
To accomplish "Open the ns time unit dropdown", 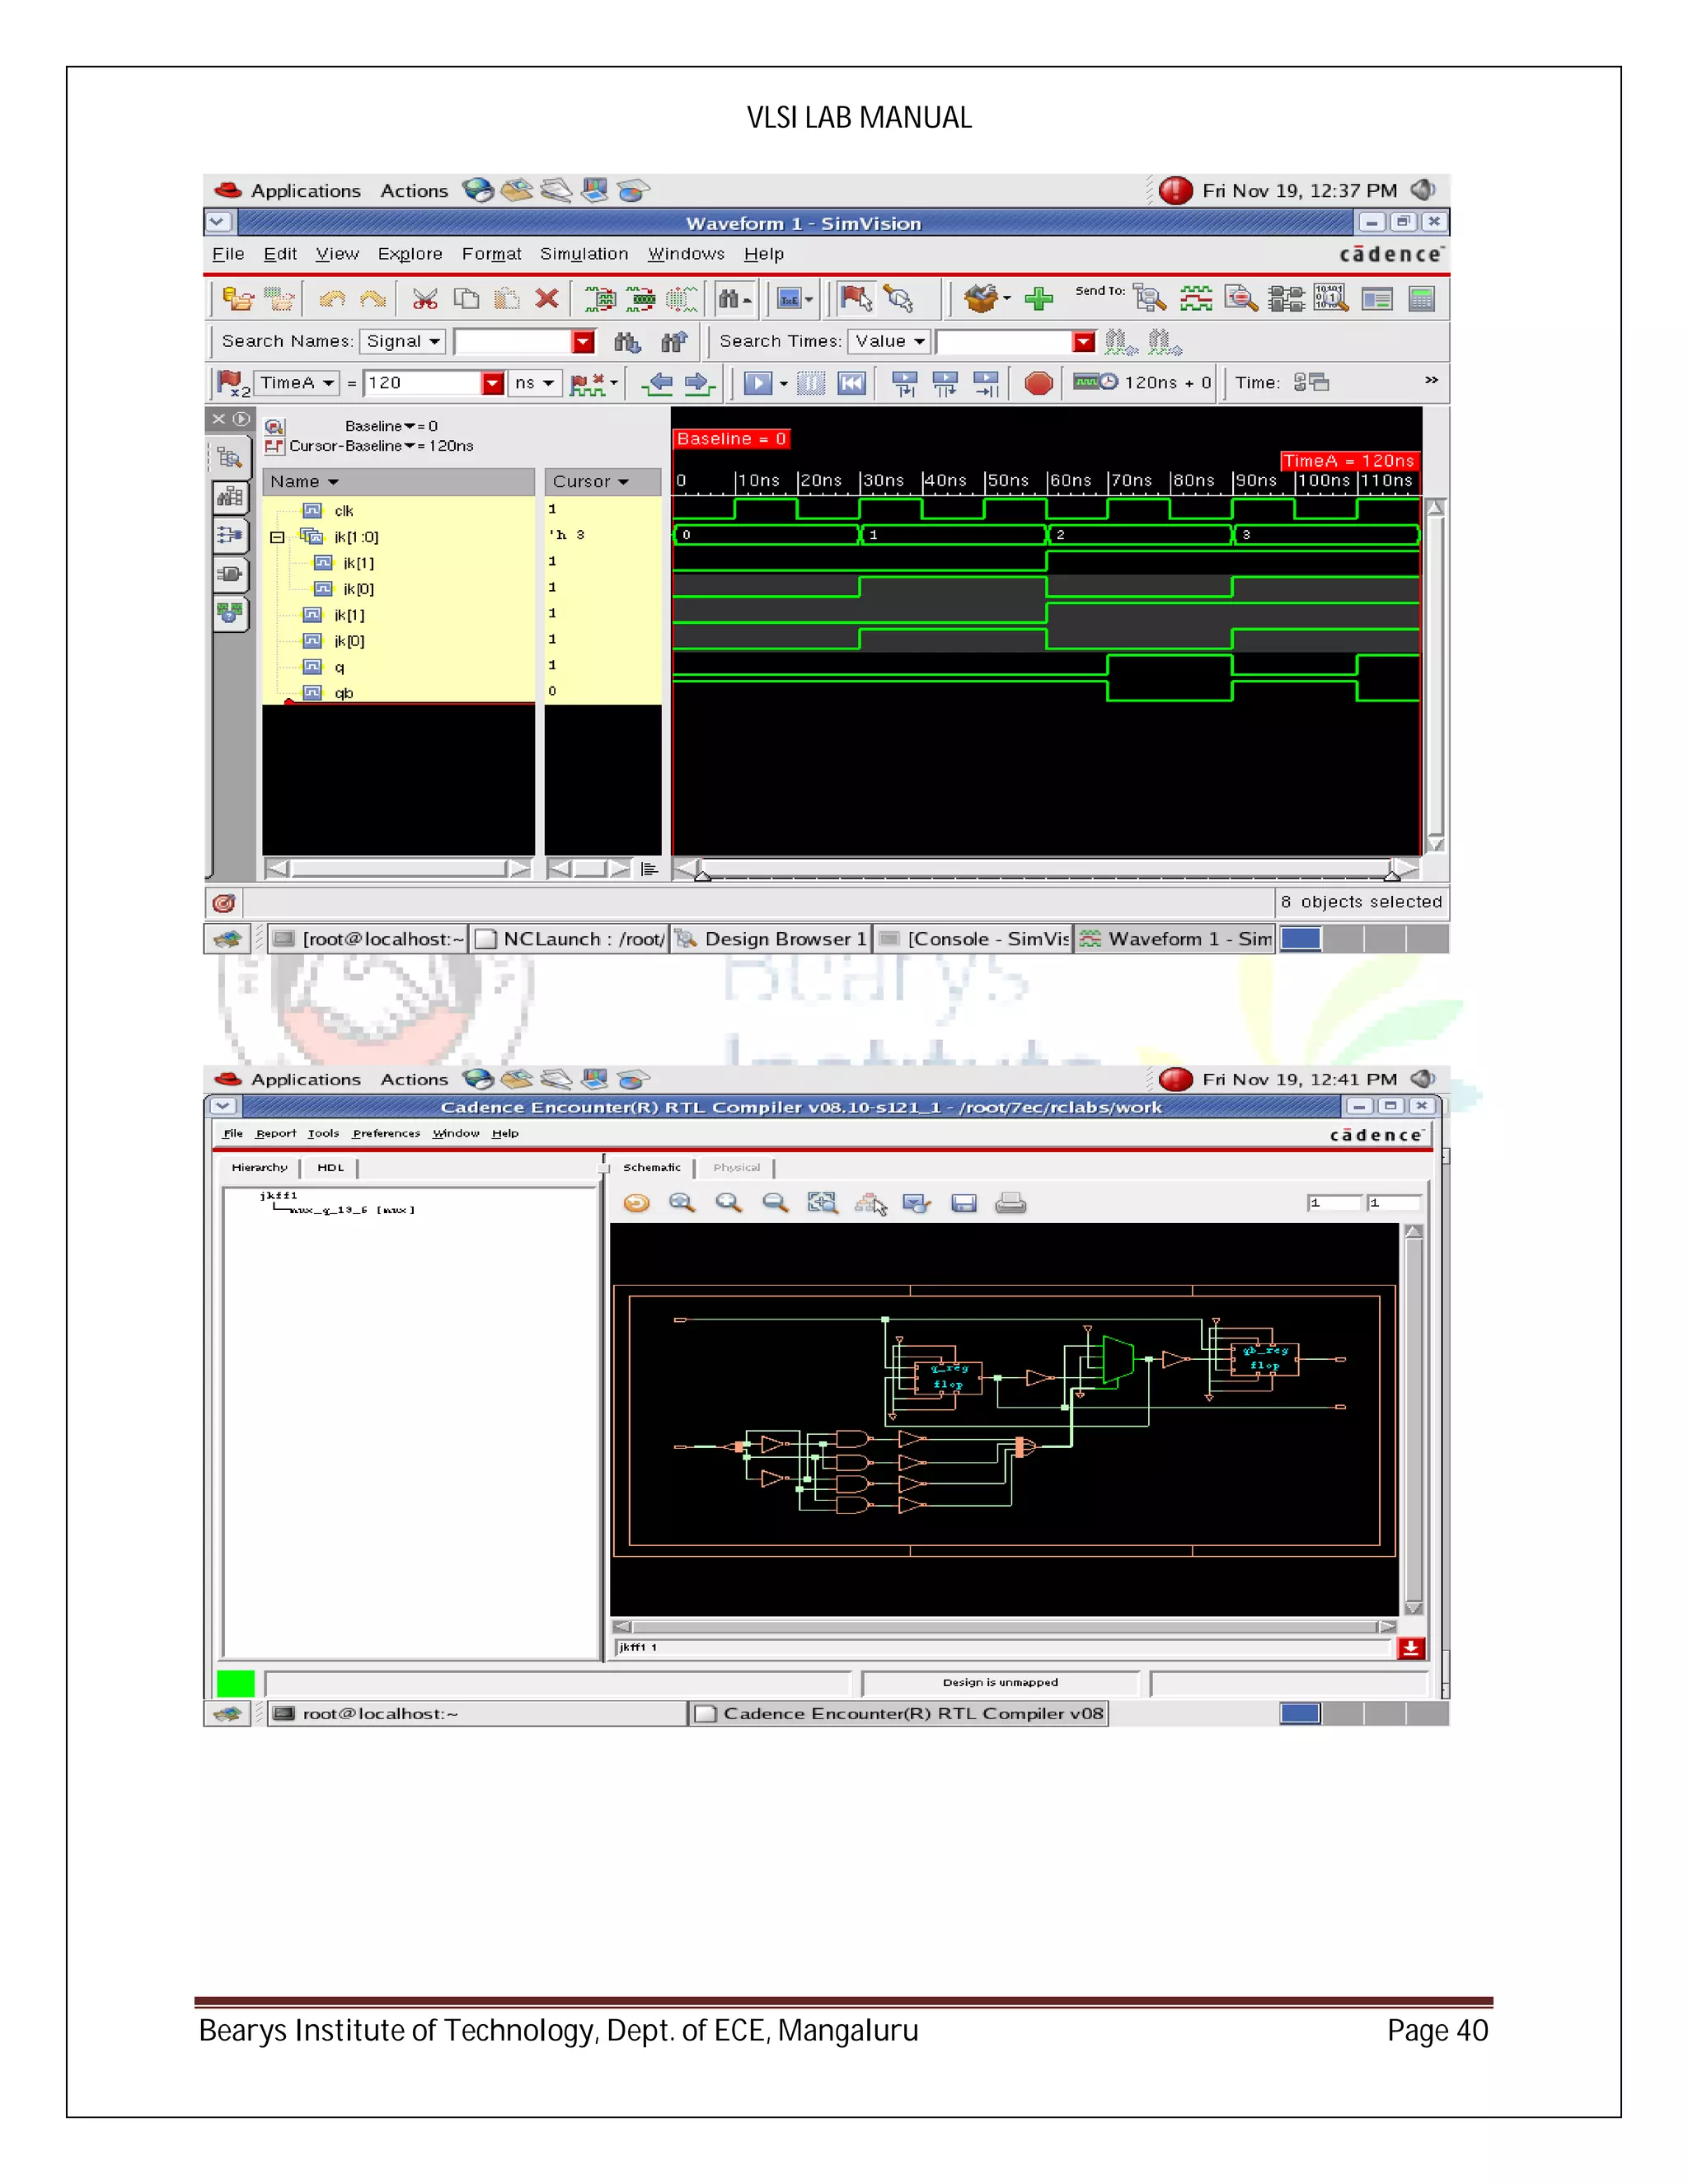I will (534, 383).
